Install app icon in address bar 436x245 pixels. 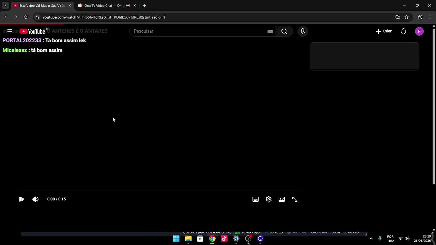(x=398, y=17)
